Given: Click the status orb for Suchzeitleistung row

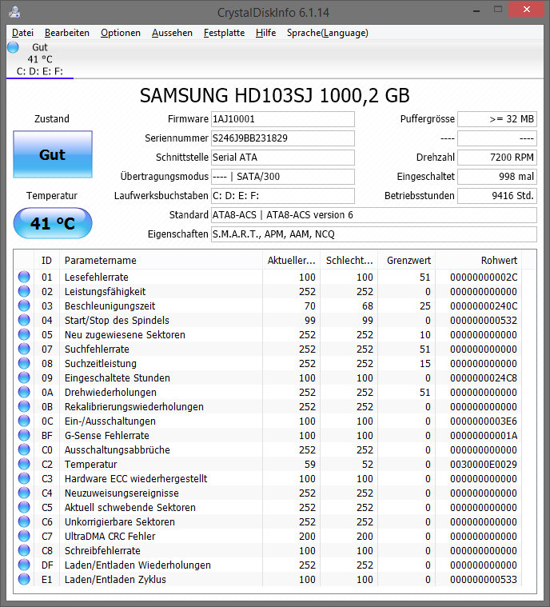Looking at the screenshot, I should [x=24, y=363].
